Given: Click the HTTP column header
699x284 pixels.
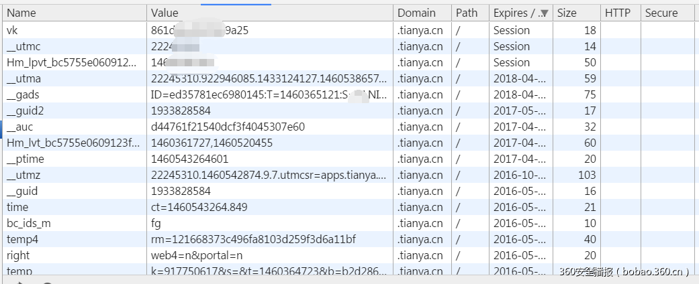Looking at the screenshot, I should (x=618, y=13).
